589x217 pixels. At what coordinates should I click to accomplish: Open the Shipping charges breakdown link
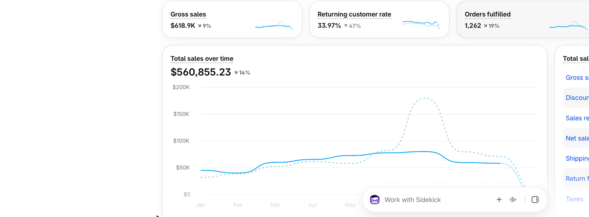point(577,158)
